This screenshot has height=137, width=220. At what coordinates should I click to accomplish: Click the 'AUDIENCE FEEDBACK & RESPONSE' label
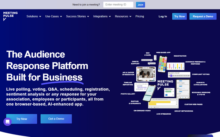coord(195,63)
